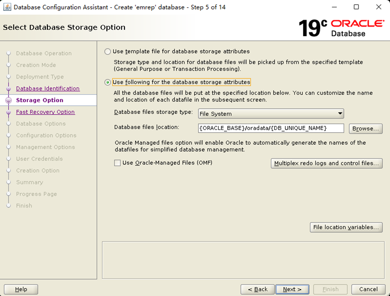Open Multiplex redo logs and control files
This screenshot has height=296, width=390.
pos(326,163)
